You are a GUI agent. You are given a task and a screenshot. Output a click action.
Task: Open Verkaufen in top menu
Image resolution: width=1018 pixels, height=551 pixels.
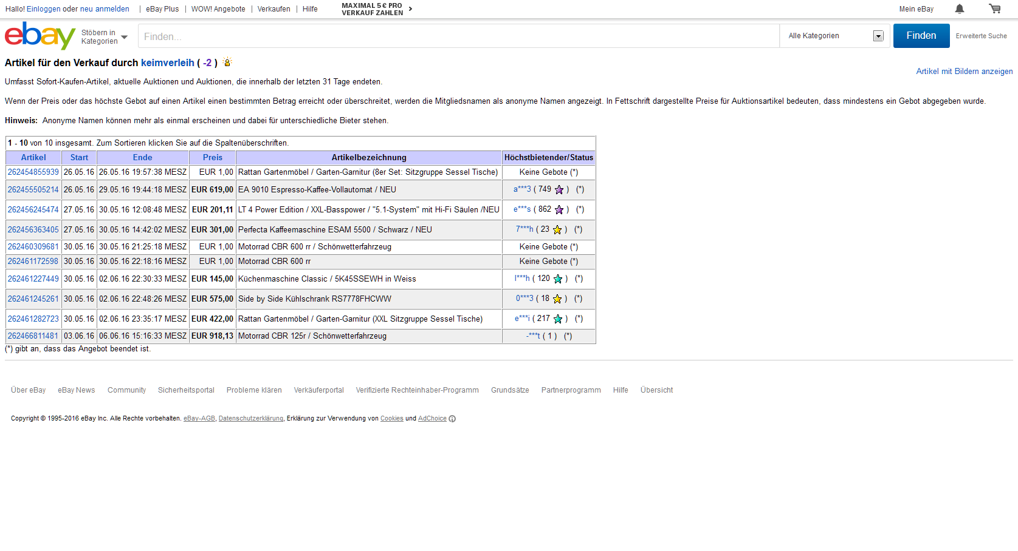273,9
